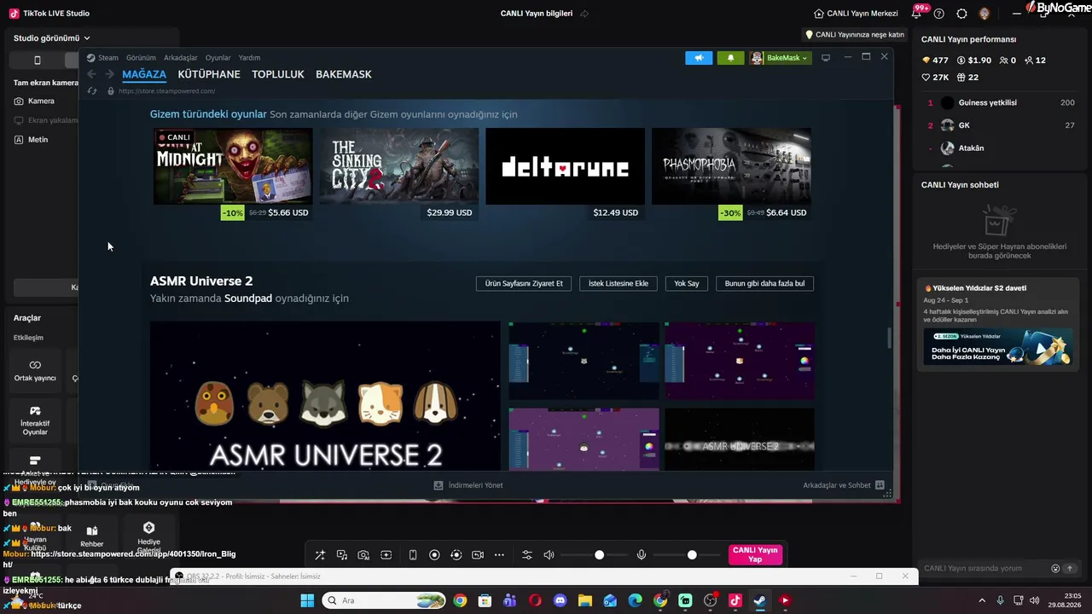Screen dimensions: 1092x614
Task: Start recording with the record circle icon
Action: coord(434,555)
